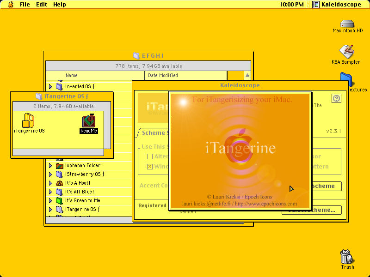Screen dimensions: 370x277
Task: Select the ReadMe document icon
Action: click(x=89, y=120)
